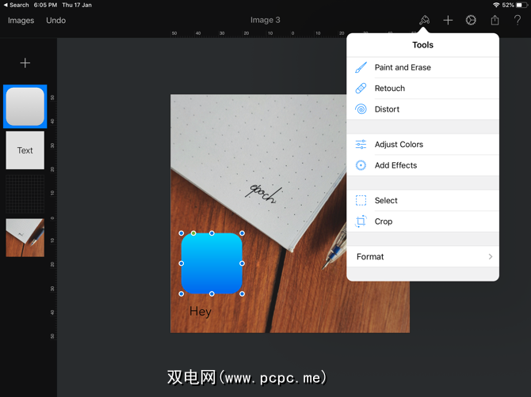Open the settings gear icon
This screenshot has width=531, height=397.
[471, 21]
